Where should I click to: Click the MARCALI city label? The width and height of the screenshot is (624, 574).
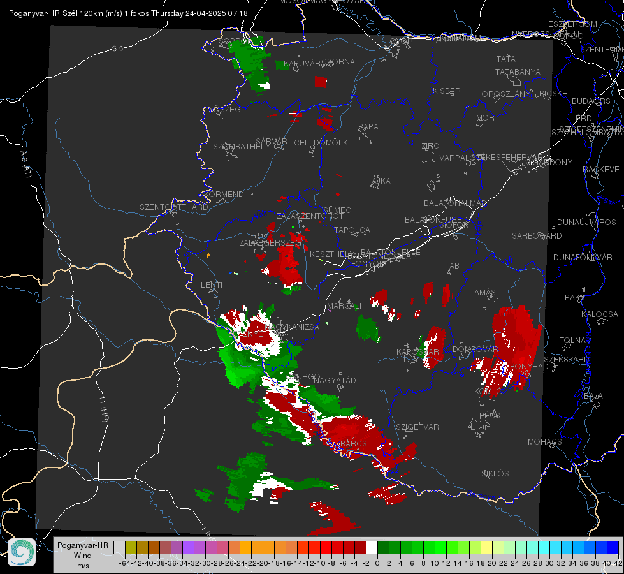tap(344, 306)
